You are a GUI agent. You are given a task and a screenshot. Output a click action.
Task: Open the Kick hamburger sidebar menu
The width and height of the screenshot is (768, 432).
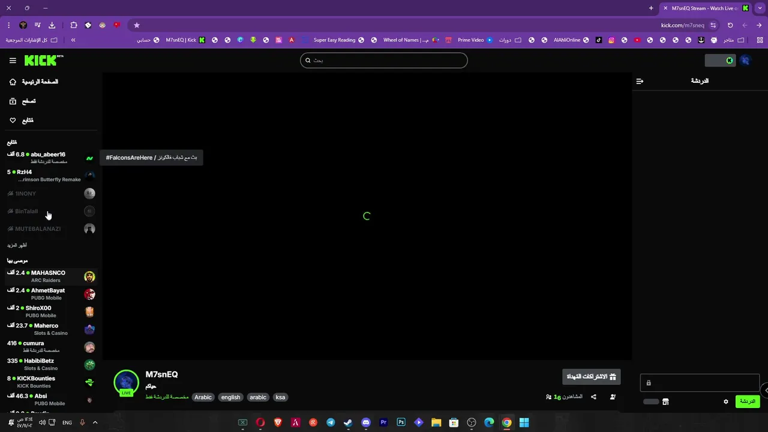(13, 61)
